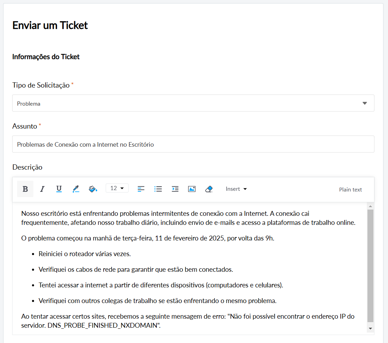This screenshot has width=388, height=343.
Task: Insert an image into description
Action: pos(192,189)
